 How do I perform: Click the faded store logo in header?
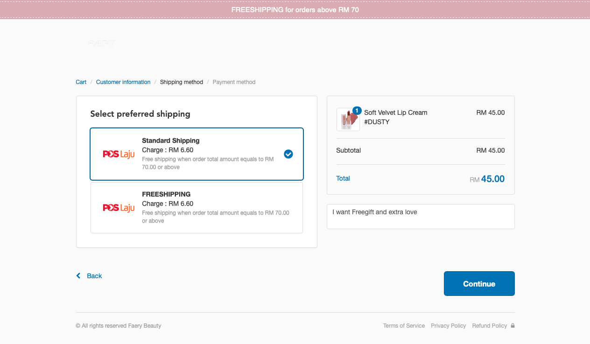pos(101,43)
